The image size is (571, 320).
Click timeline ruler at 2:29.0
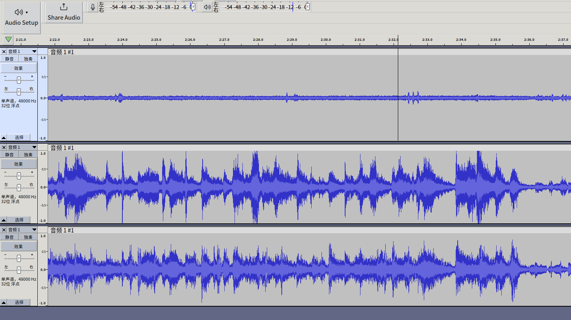click(292, 40)
